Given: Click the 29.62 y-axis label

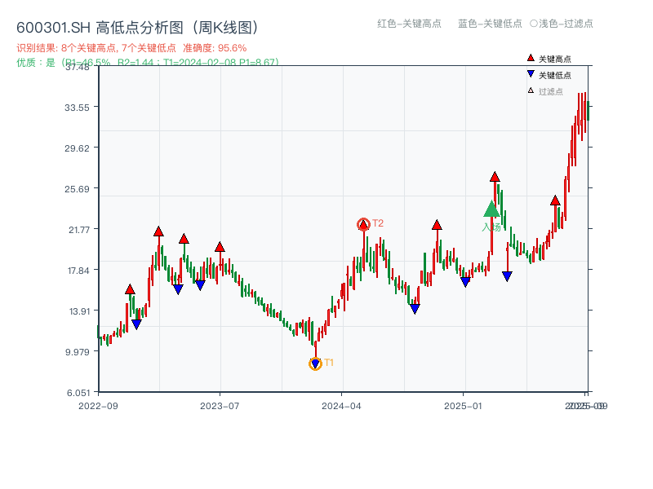Looking at the screenshot, I should tap(77, 148).
